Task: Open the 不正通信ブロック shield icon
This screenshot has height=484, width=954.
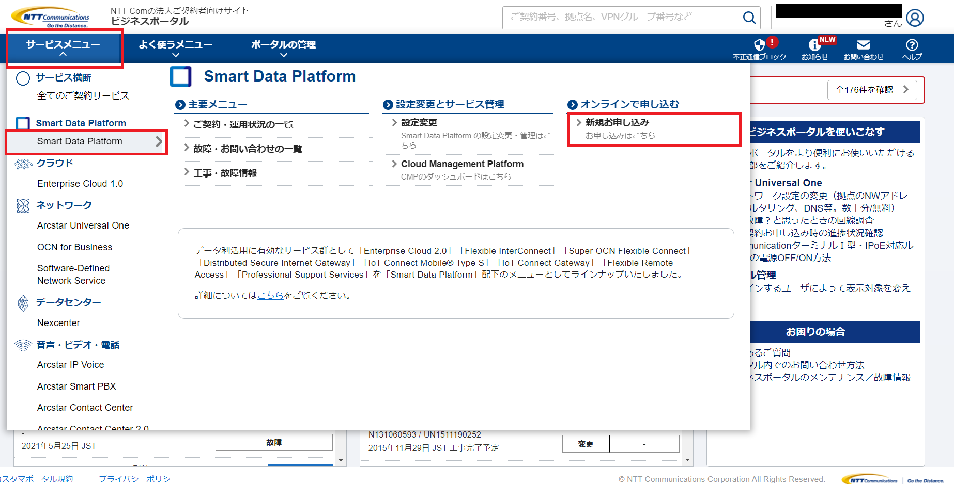Action: (x=759, y=45)
